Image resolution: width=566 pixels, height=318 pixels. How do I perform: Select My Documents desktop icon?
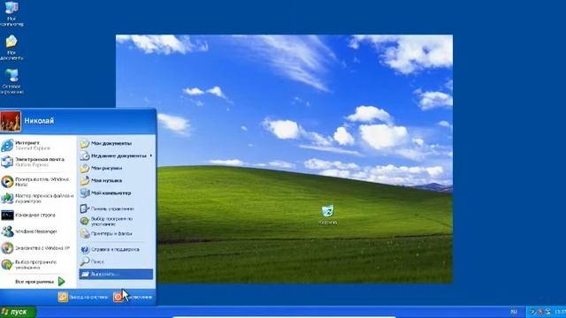(x=11, y=48)
